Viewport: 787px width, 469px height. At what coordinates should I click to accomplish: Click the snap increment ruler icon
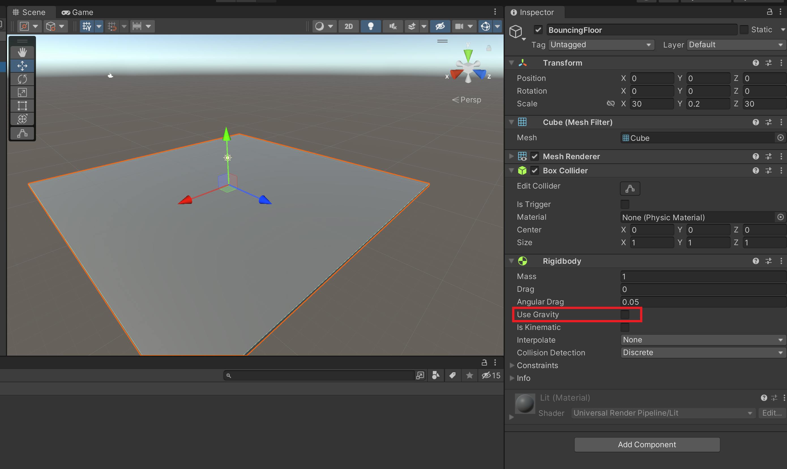tap(137, 26)
